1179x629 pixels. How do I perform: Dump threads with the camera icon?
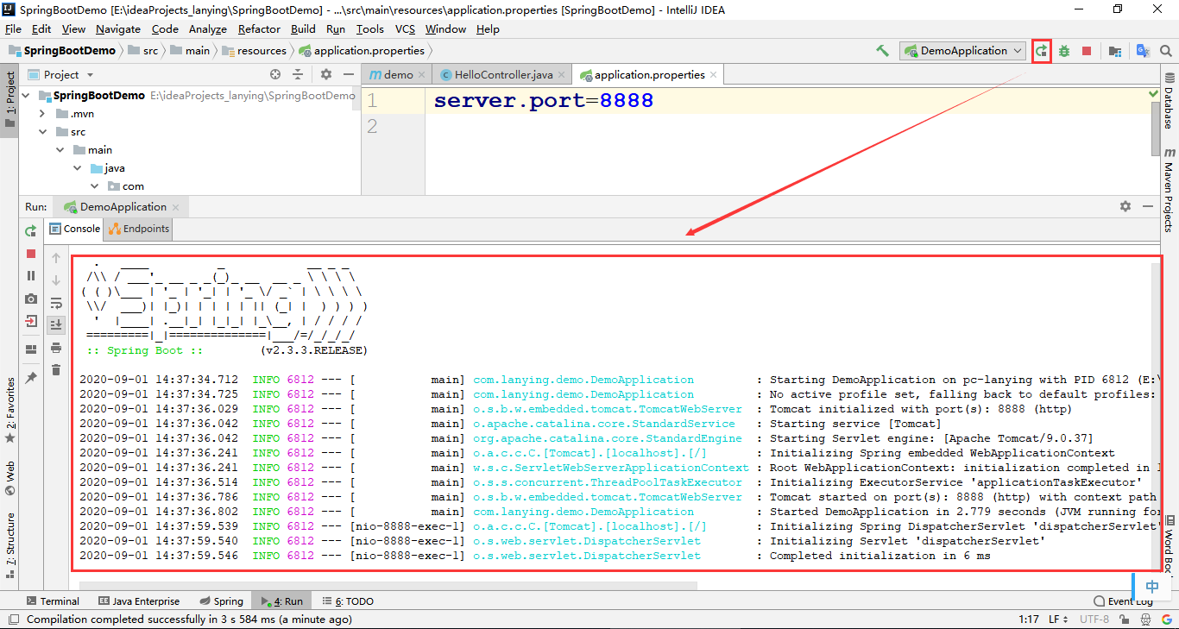31,299
